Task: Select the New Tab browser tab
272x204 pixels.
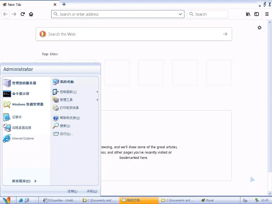Action: pyautogui.click(x=30, y=5)
